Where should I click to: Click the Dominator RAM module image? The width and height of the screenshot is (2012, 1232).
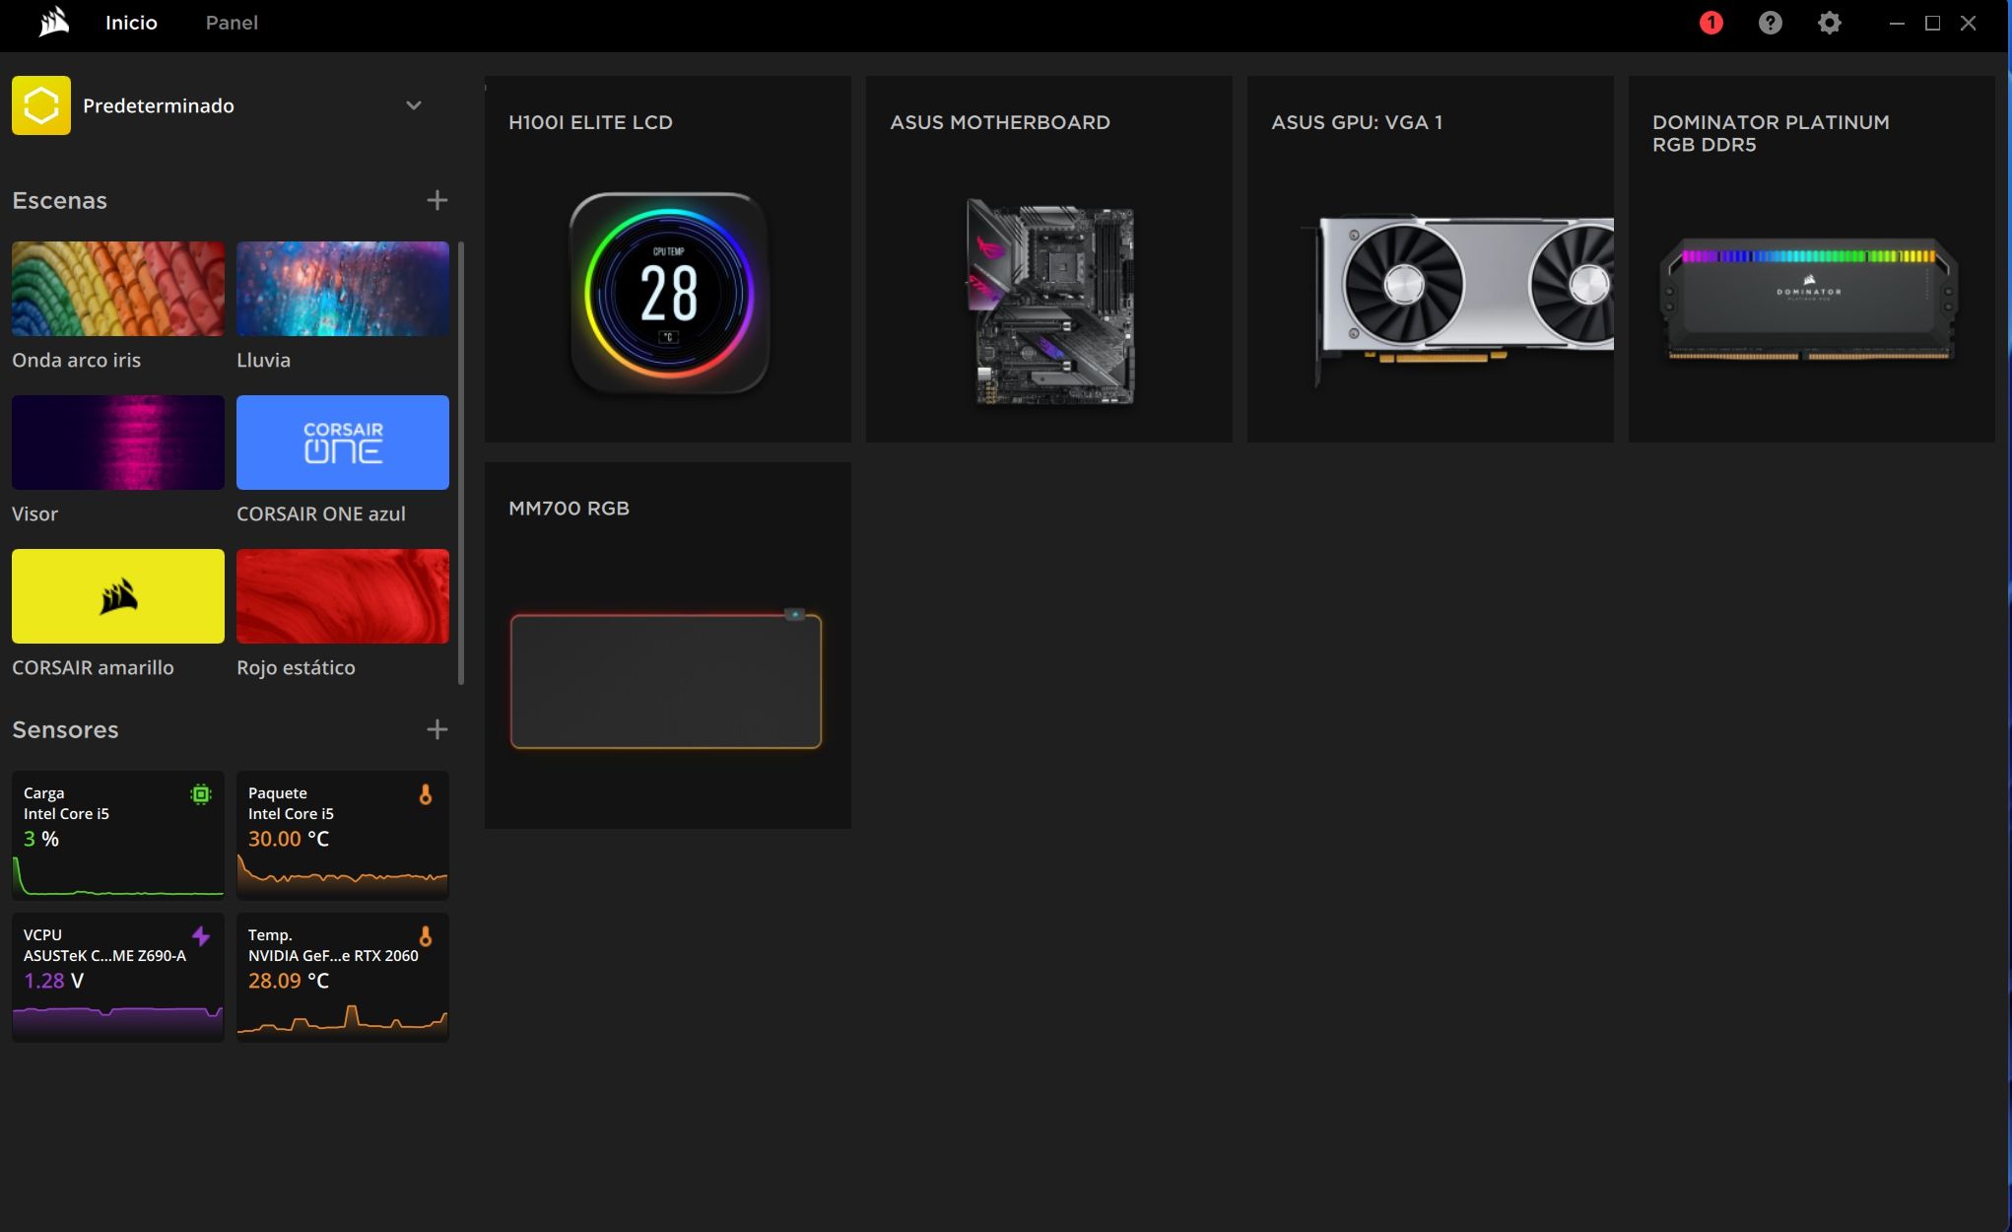pyautogui.click(x=1809, y=299)
